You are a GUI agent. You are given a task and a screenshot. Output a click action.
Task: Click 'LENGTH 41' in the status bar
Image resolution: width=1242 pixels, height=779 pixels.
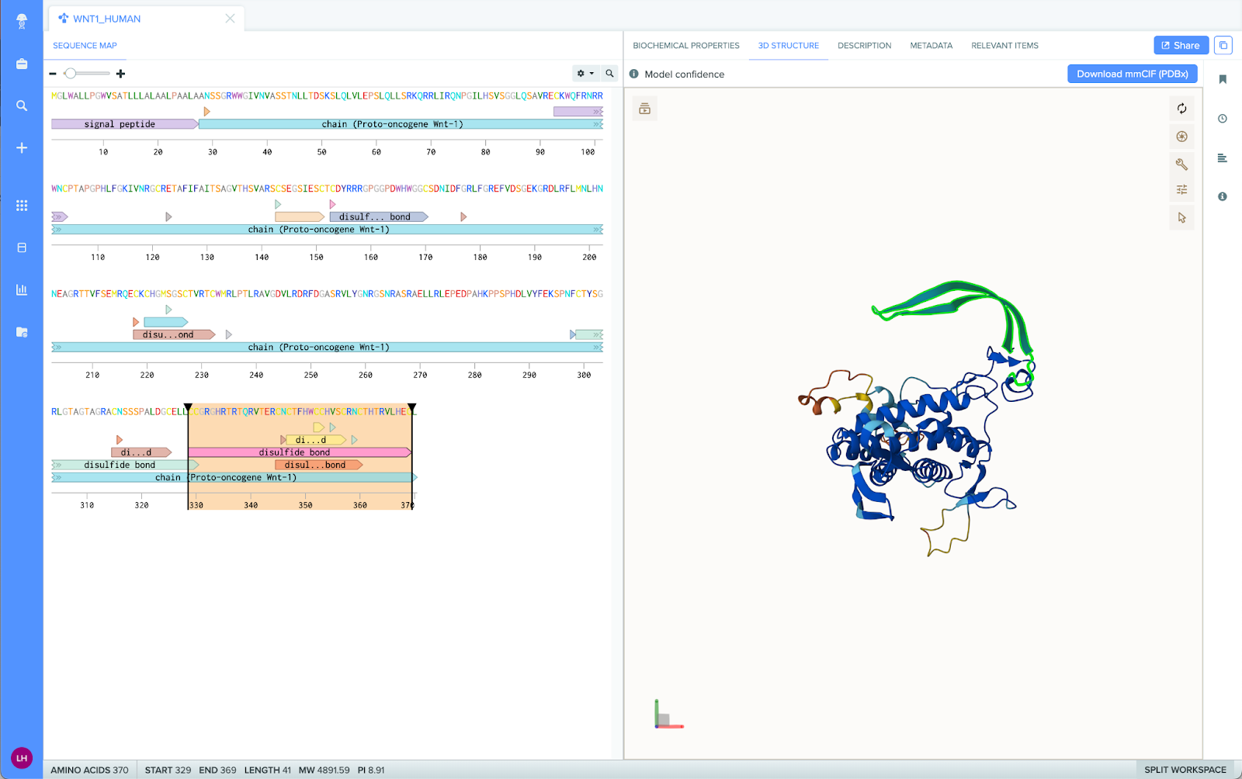268,770
